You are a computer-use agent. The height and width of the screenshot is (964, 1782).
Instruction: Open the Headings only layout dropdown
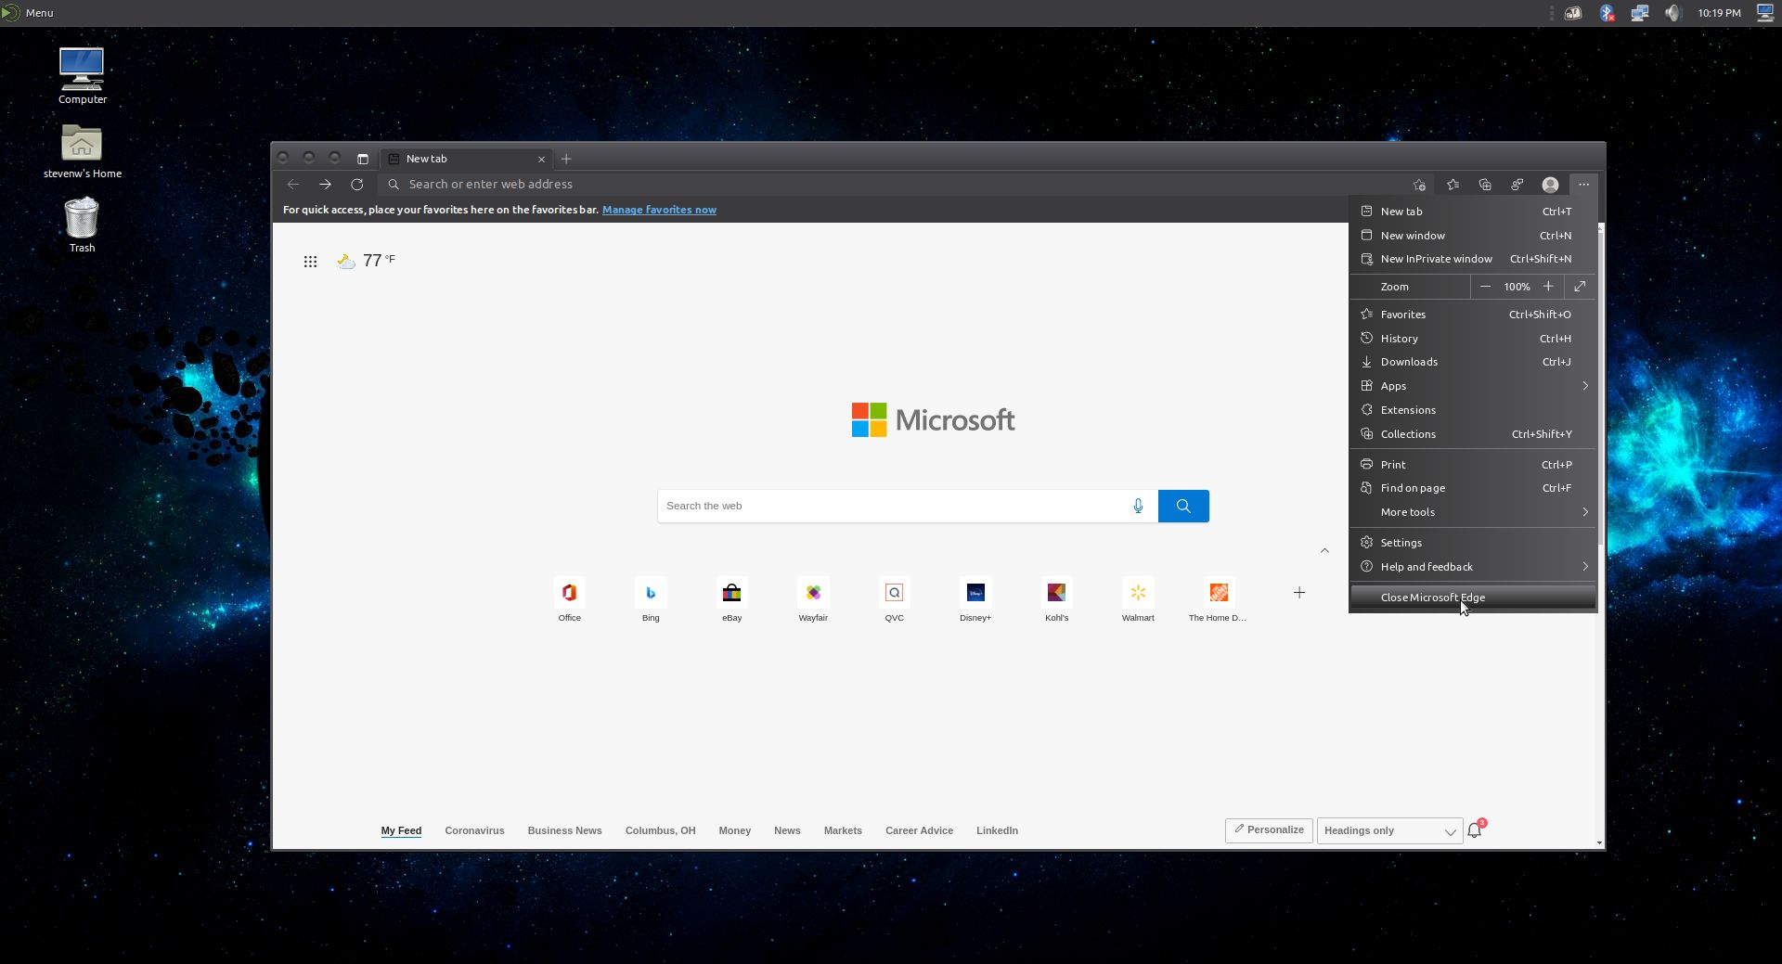click(1389, 830)
